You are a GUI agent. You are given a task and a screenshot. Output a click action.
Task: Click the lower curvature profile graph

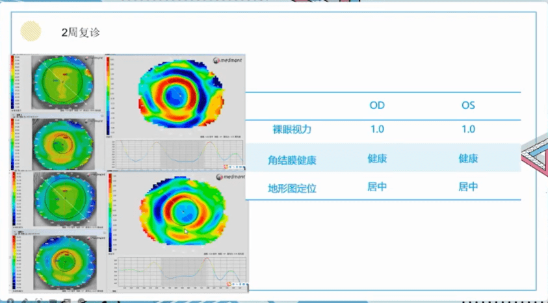[176, 272]
